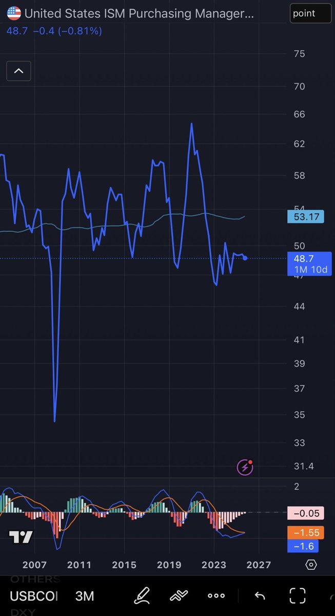Click the 2023 label on time axis
This screenshot has height=616, width=335.
[x=214, y=565]
